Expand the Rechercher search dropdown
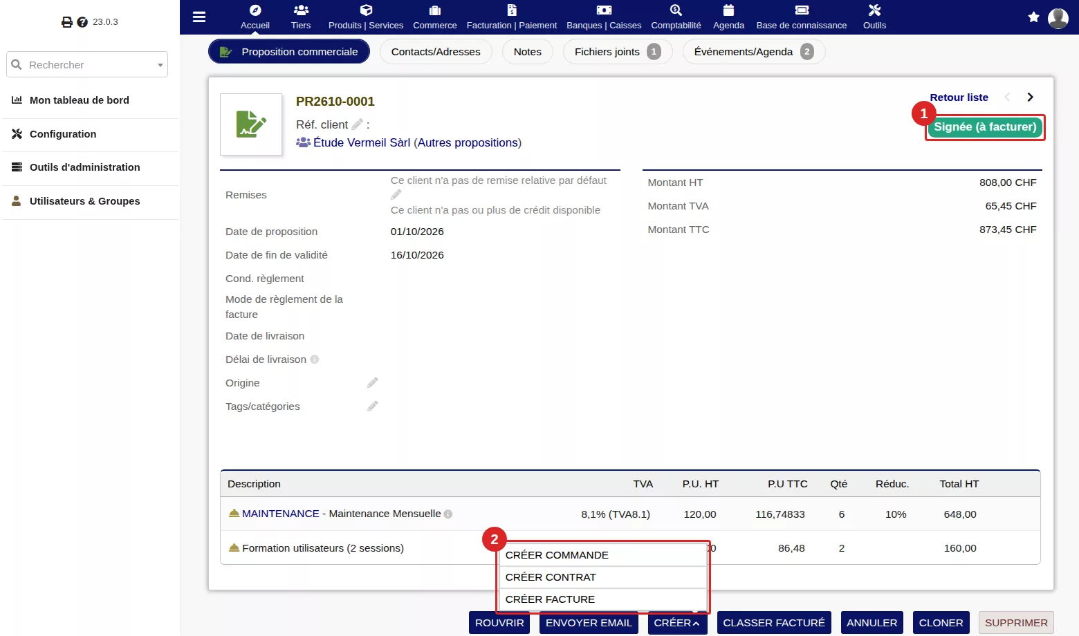Screen dimensions: 1079x636 coord(160,65)
